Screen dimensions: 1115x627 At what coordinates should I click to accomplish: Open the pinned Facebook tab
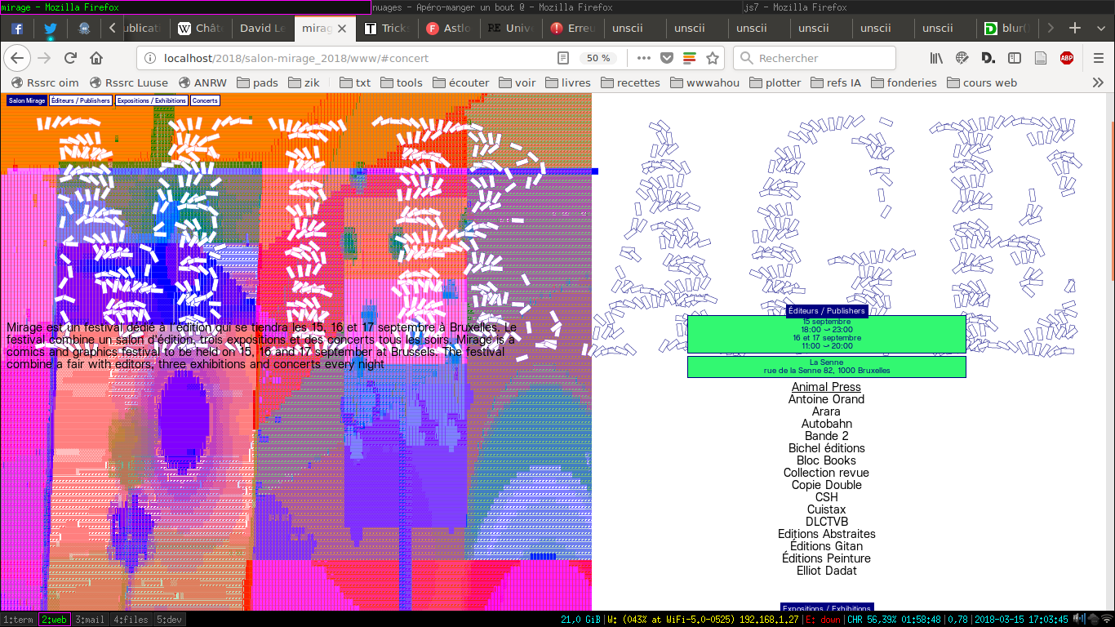(16, 28)
